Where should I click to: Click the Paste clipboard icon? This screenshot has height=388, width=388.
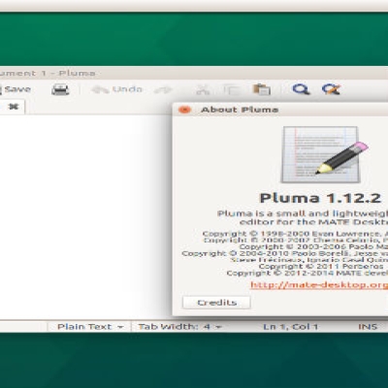coord(262,89)
